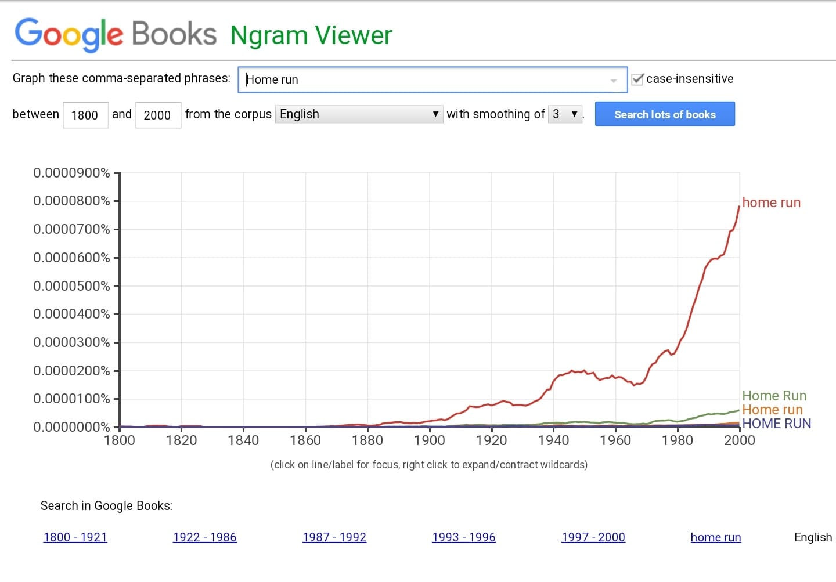
Task: Open the 1993 - 1996 books link
Action: (464, 537)
